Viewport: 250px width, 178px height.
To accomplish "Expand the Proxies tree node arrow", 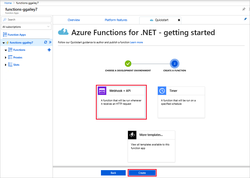I will (6, 58).
